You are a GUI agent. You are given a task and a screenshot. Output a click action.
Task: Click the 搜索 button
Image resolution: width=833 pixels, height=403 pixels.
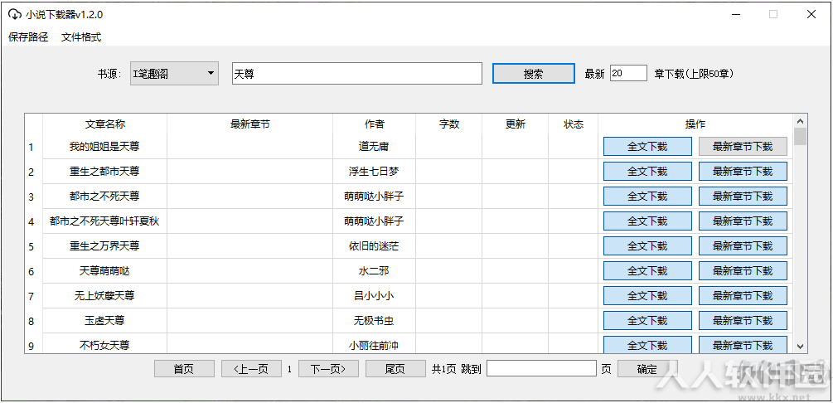pyautogui.click(x=534, y=73)
